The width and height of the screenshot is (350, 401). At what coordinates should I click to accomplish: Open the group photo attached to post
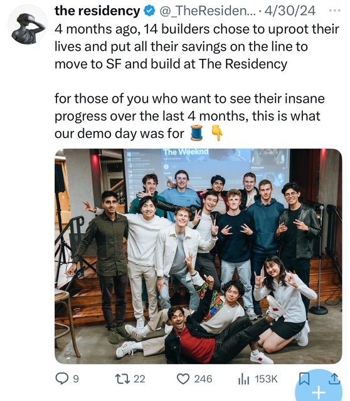(x=198, y=256)
